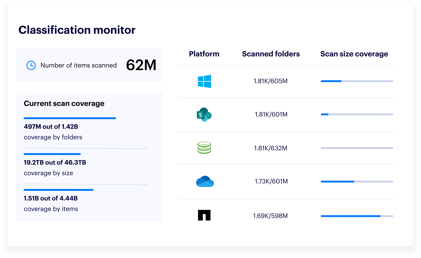Open the green database platform icon
The image size is (421, 258).
[x=204, y=148]
